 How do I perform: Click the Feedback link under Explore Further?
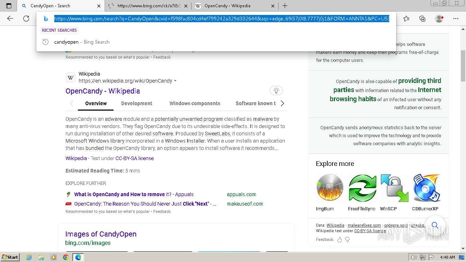[x=162, y=211]
